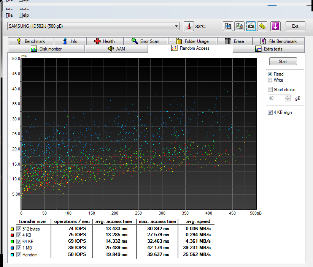Click the camera save screenshot icon

251,26
